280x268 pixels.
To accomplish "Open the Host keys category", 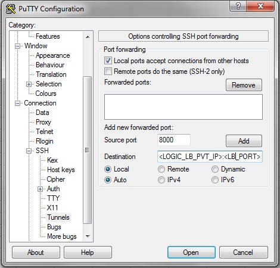I will pos(61,170).
